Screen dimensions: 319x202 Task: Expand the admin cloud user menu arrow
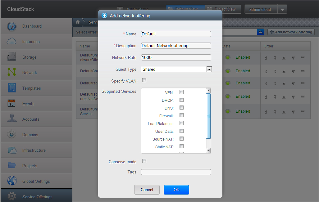pyautogui.click(x=282, y=10)
